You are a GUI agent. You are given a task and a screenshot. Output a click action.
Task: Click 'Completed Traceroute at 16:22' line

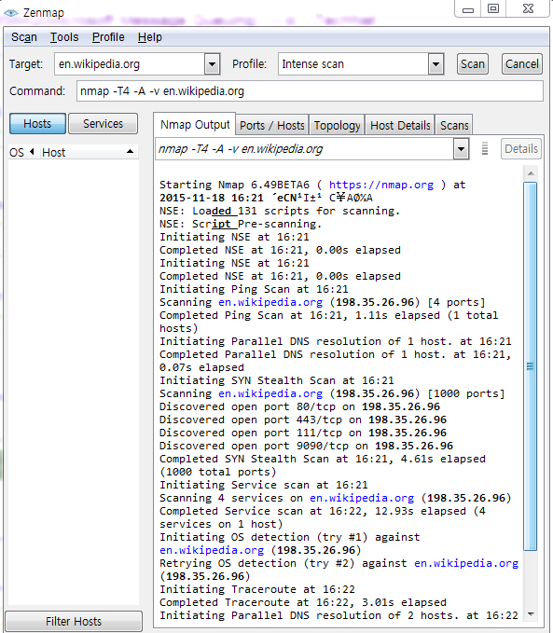point(302,602)
